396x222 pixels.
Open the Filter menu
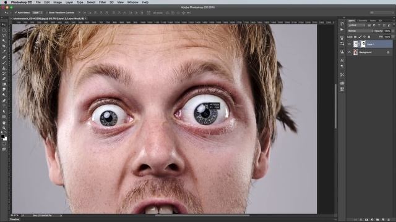coord(102,2)
